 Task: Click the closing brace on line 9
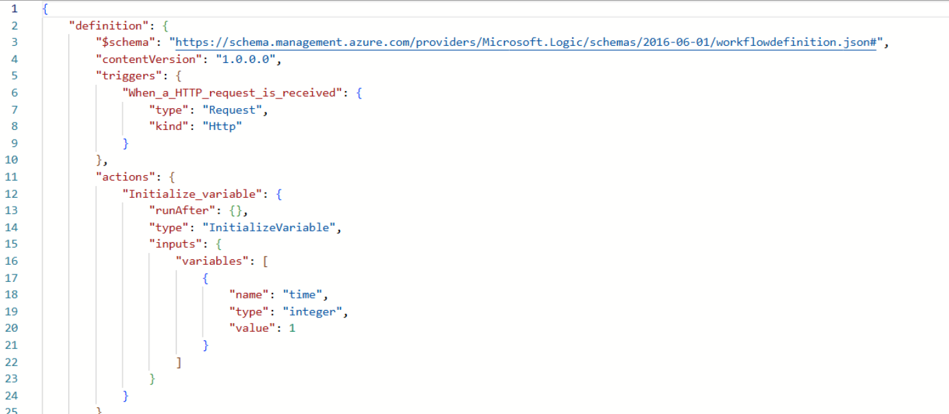126,143
